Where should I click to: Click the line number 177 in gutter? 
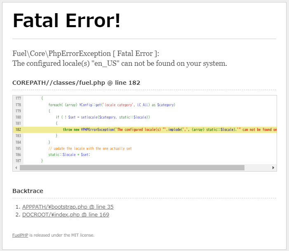click(18, 98)
